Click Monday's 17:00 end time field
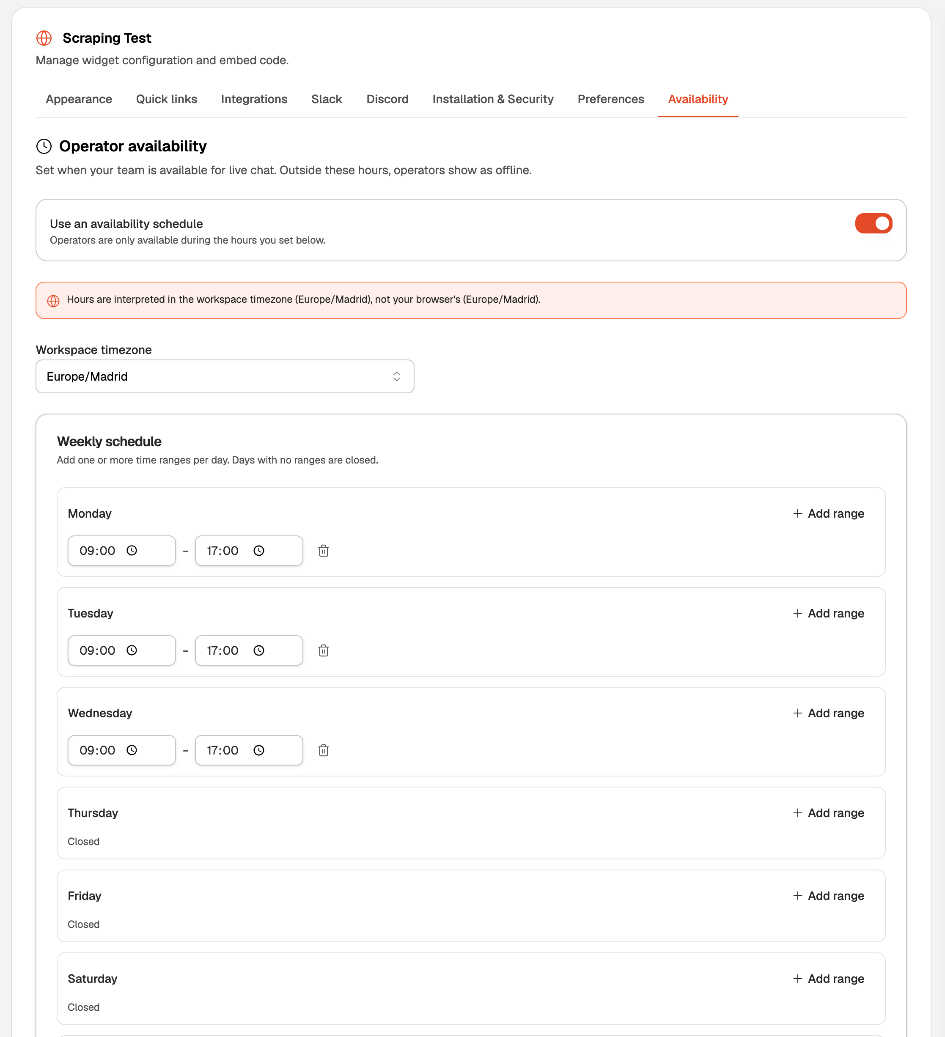The width and height of the screenshot is (945, 1037). coord(249,551)
